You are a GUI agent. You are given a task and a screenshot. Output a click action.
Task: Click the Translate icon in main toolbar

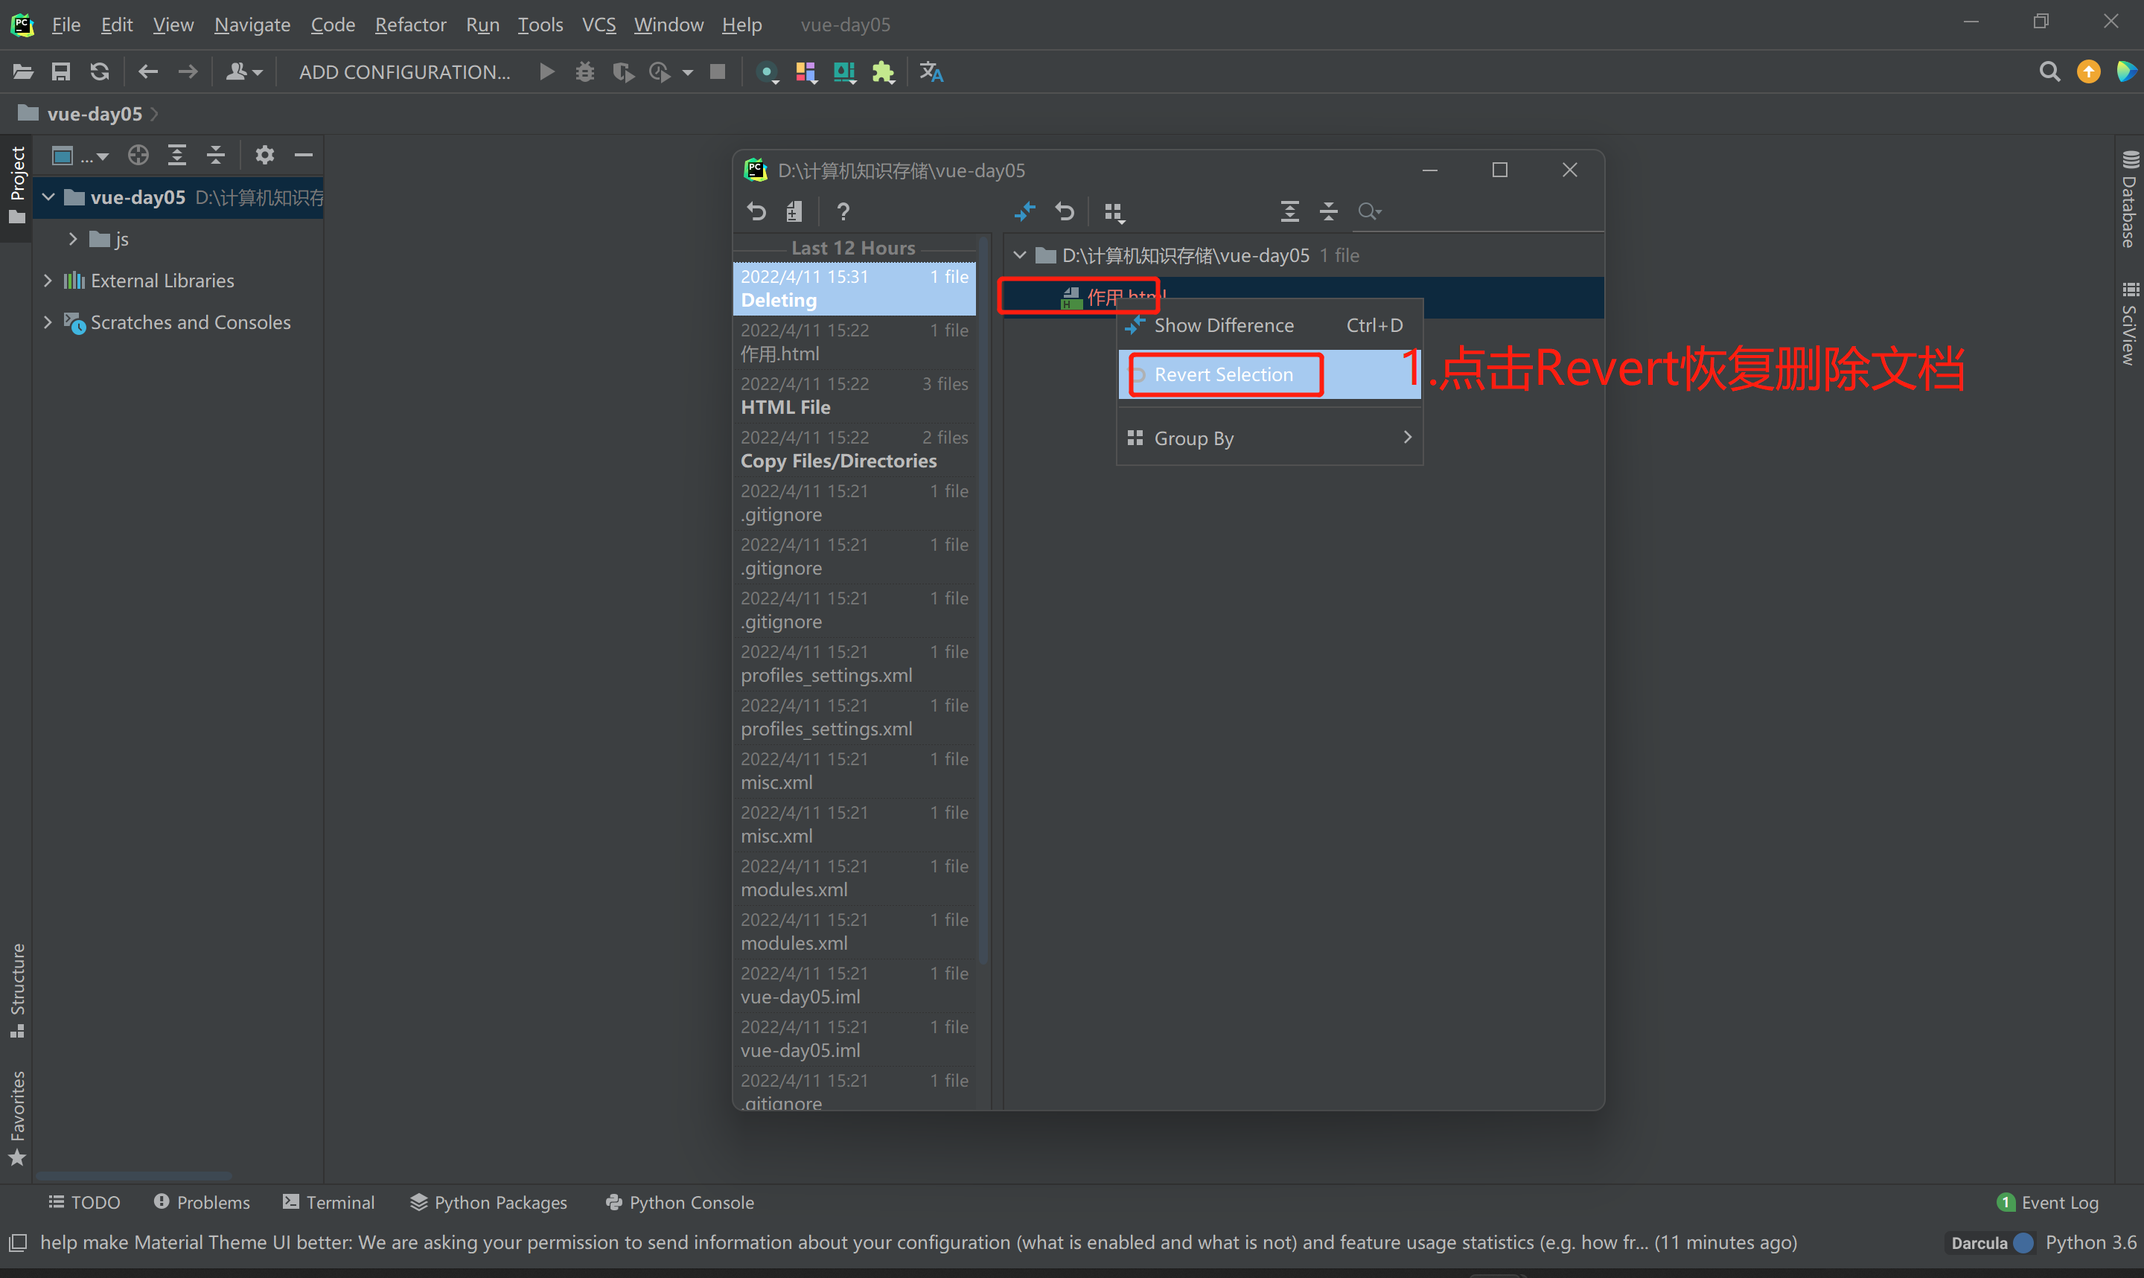[931, 71]
